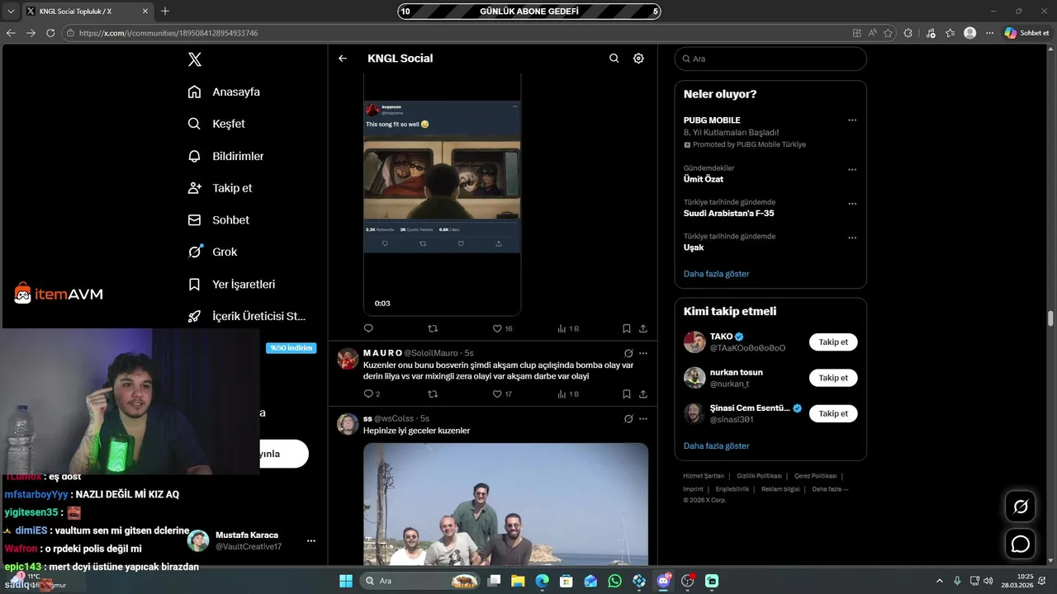The width and height of the screenshot is (1057, 594).
Task: Open more options on MAURO's post
Action: (643, 353)
